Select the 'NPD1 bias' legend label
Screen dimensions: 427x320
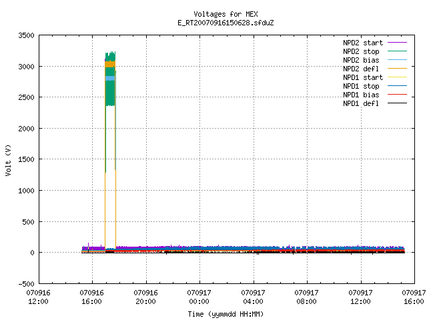point(361,95)
